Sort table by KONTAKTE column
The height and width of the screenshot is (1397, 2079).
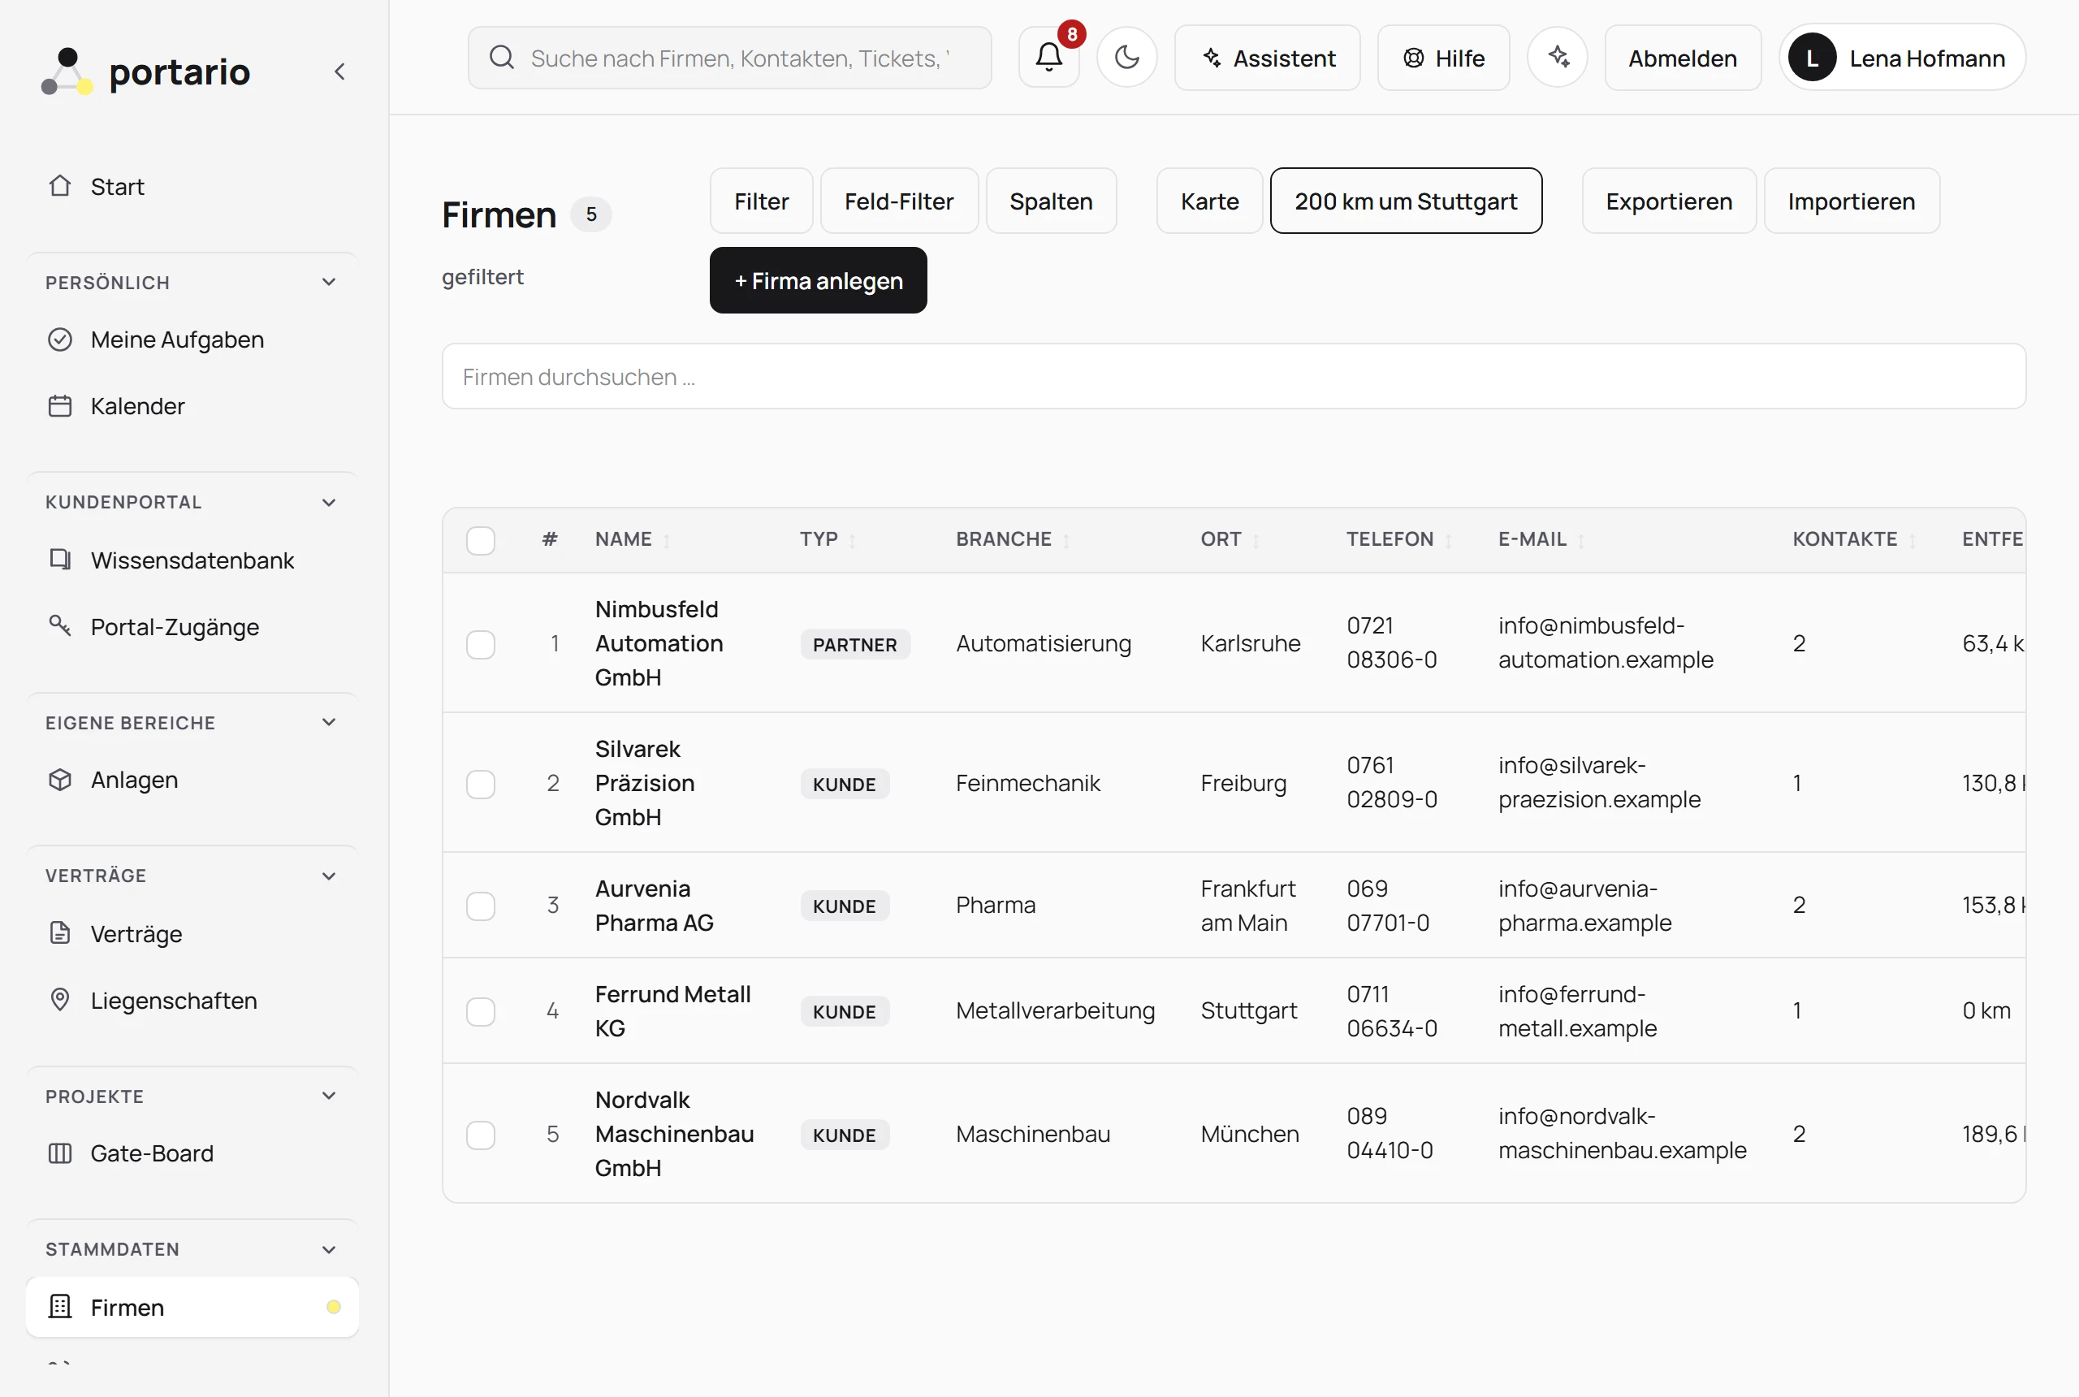[1855, 539]
